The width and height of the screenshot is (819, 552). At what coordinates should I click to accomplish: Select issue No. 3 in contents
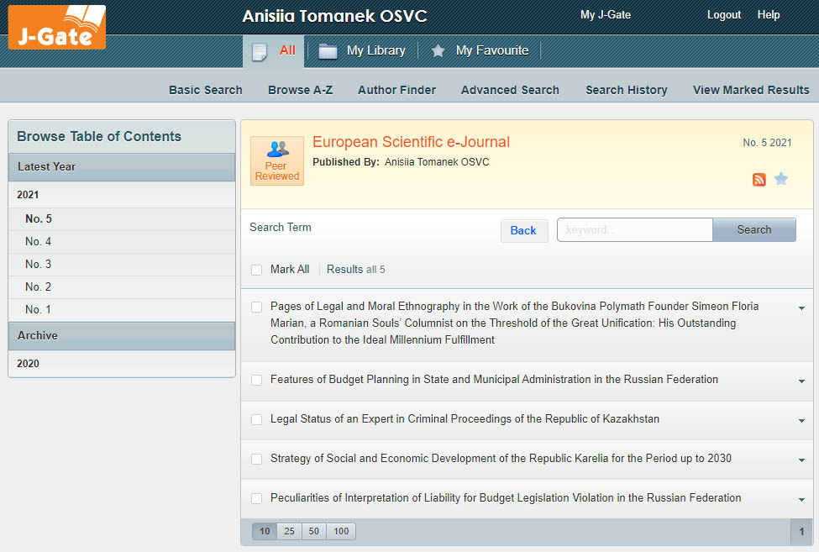39,264
